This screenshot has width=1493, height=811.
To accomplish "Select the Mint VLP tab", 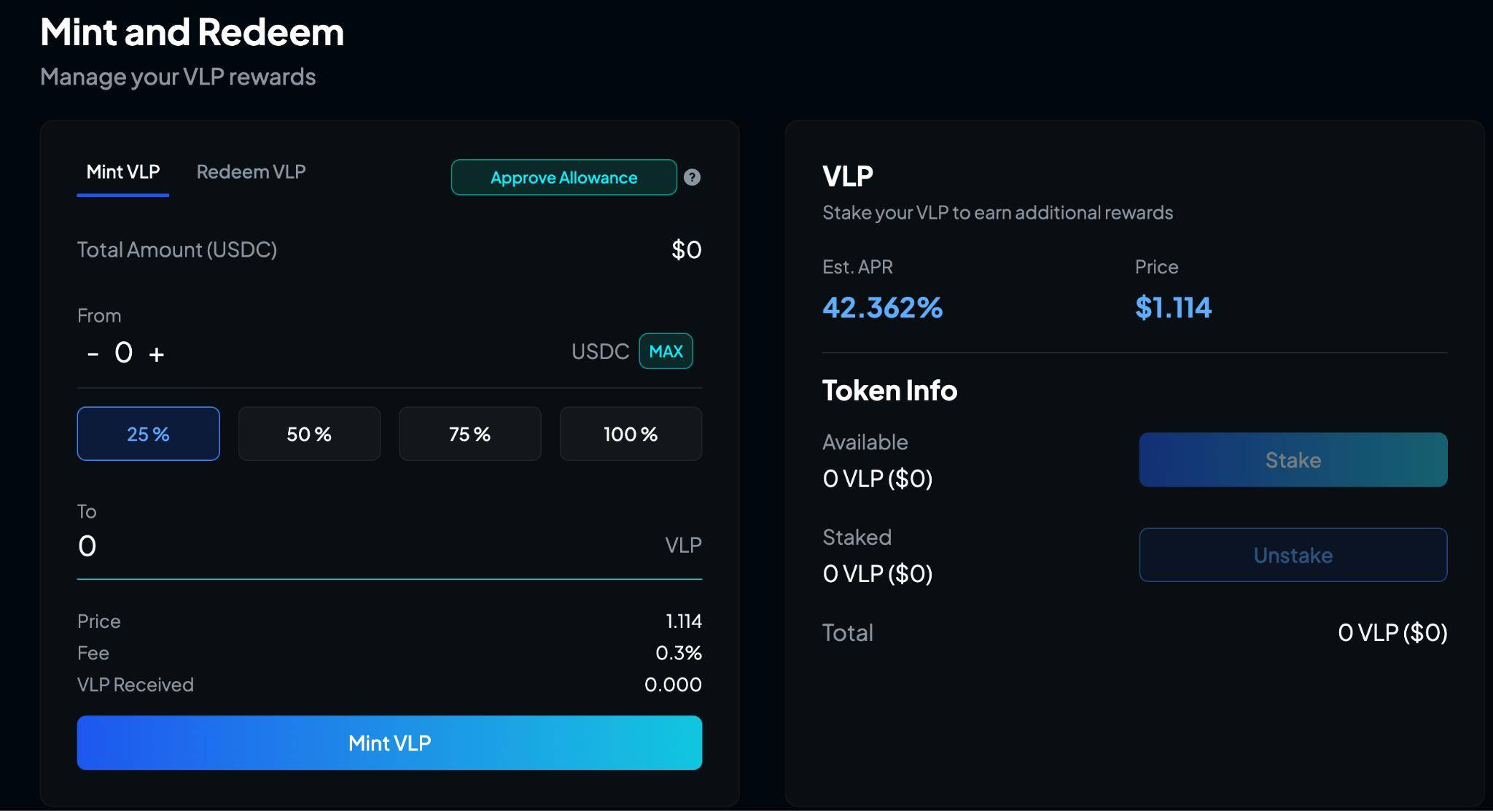I will pos(122,171).
